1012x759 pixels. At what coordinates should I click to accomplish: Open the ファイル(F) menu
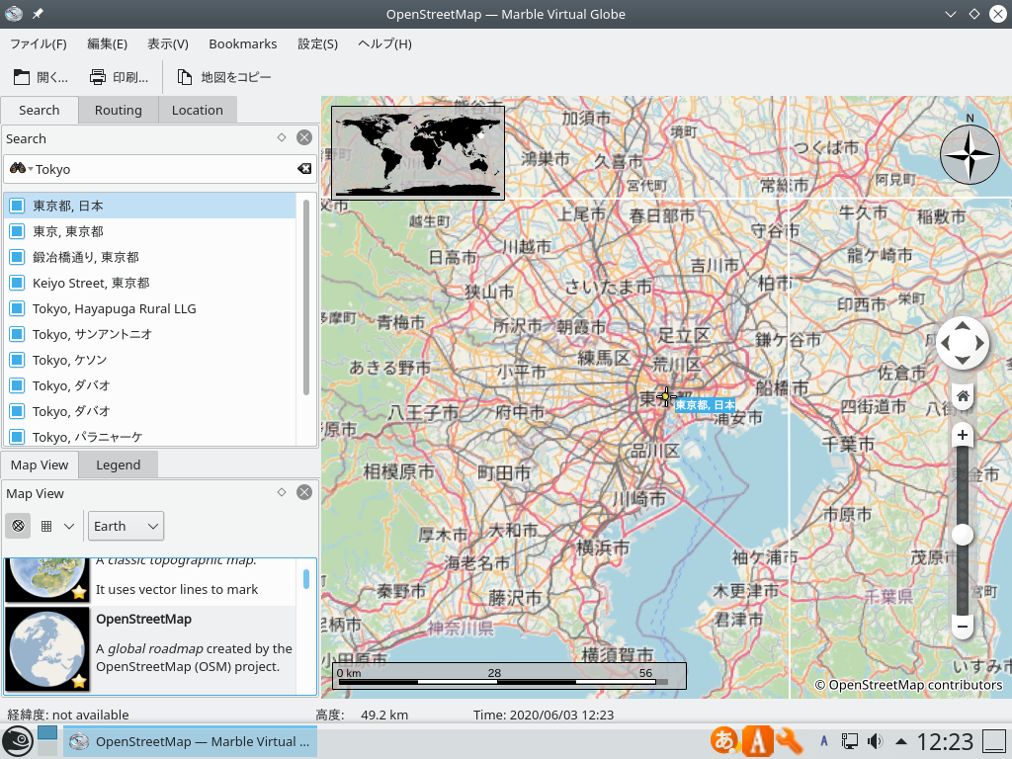pos(39,43)
